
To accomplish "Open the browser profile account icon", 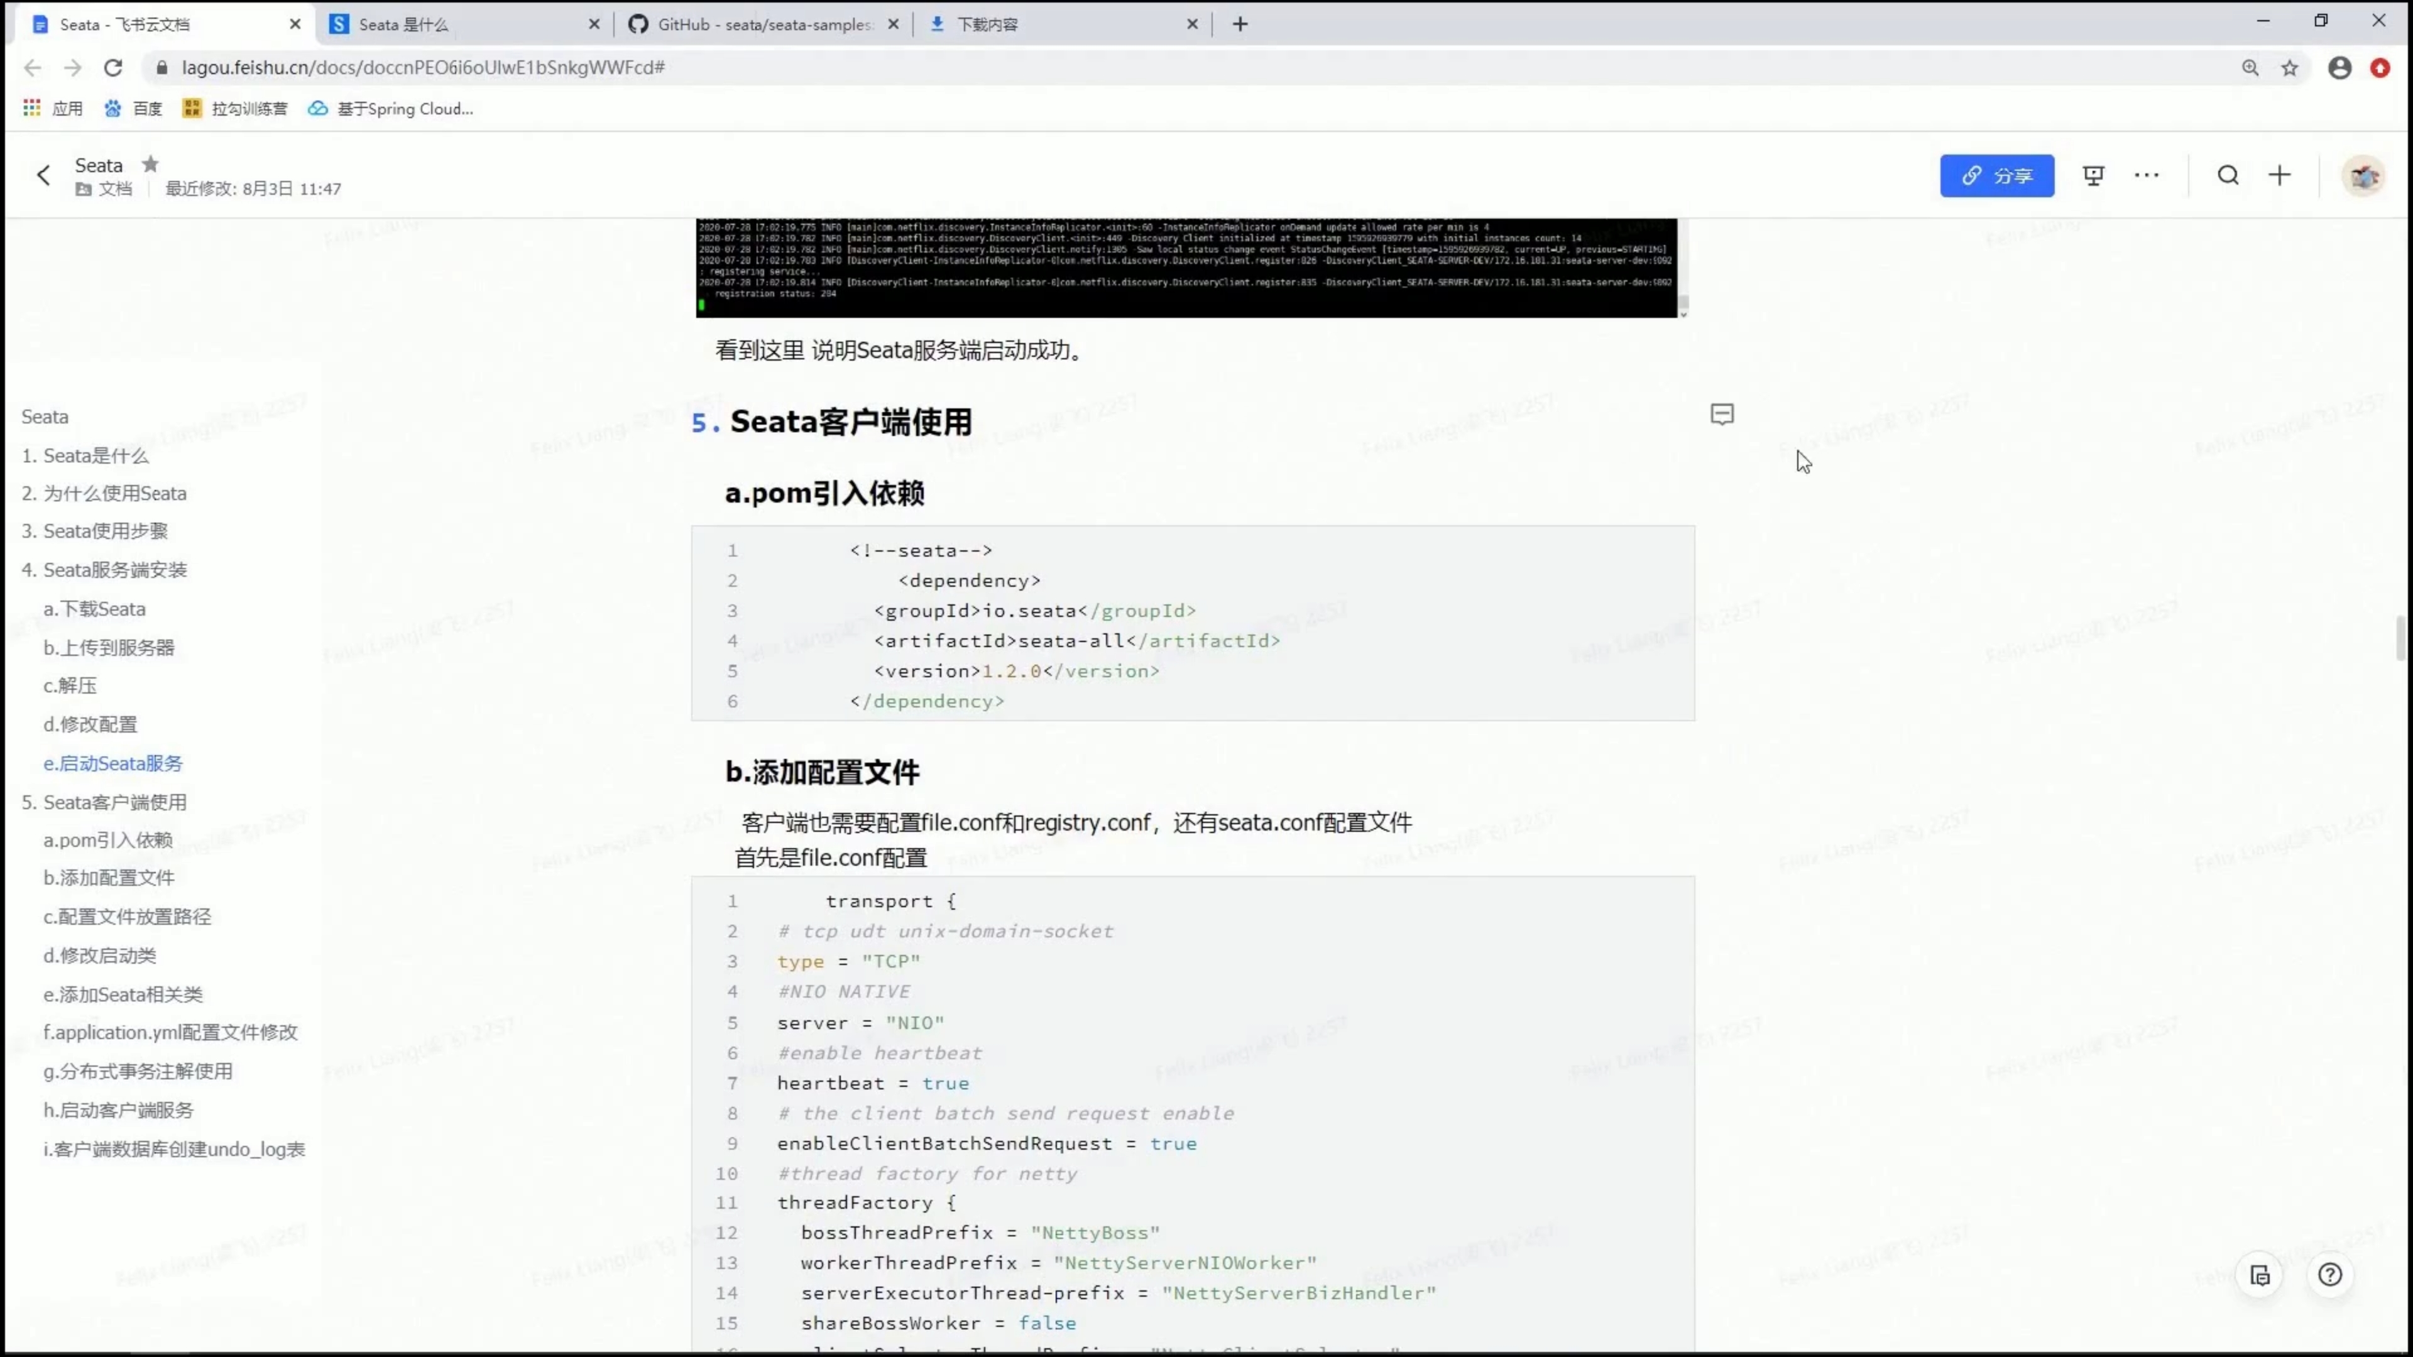I will (x=2340, y=67).
